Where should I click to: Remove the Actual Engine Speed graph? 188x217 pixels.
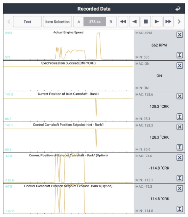(x=180, y=35)
